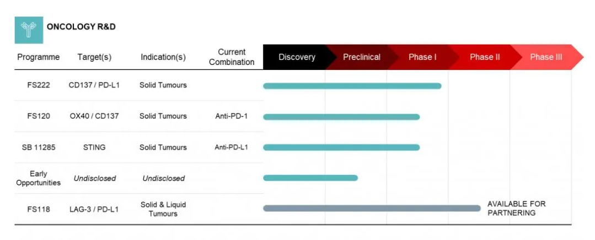Click the Anti-PD-L1 combination cell
This screenshot has width=595, height=240.
pos(231,148)
